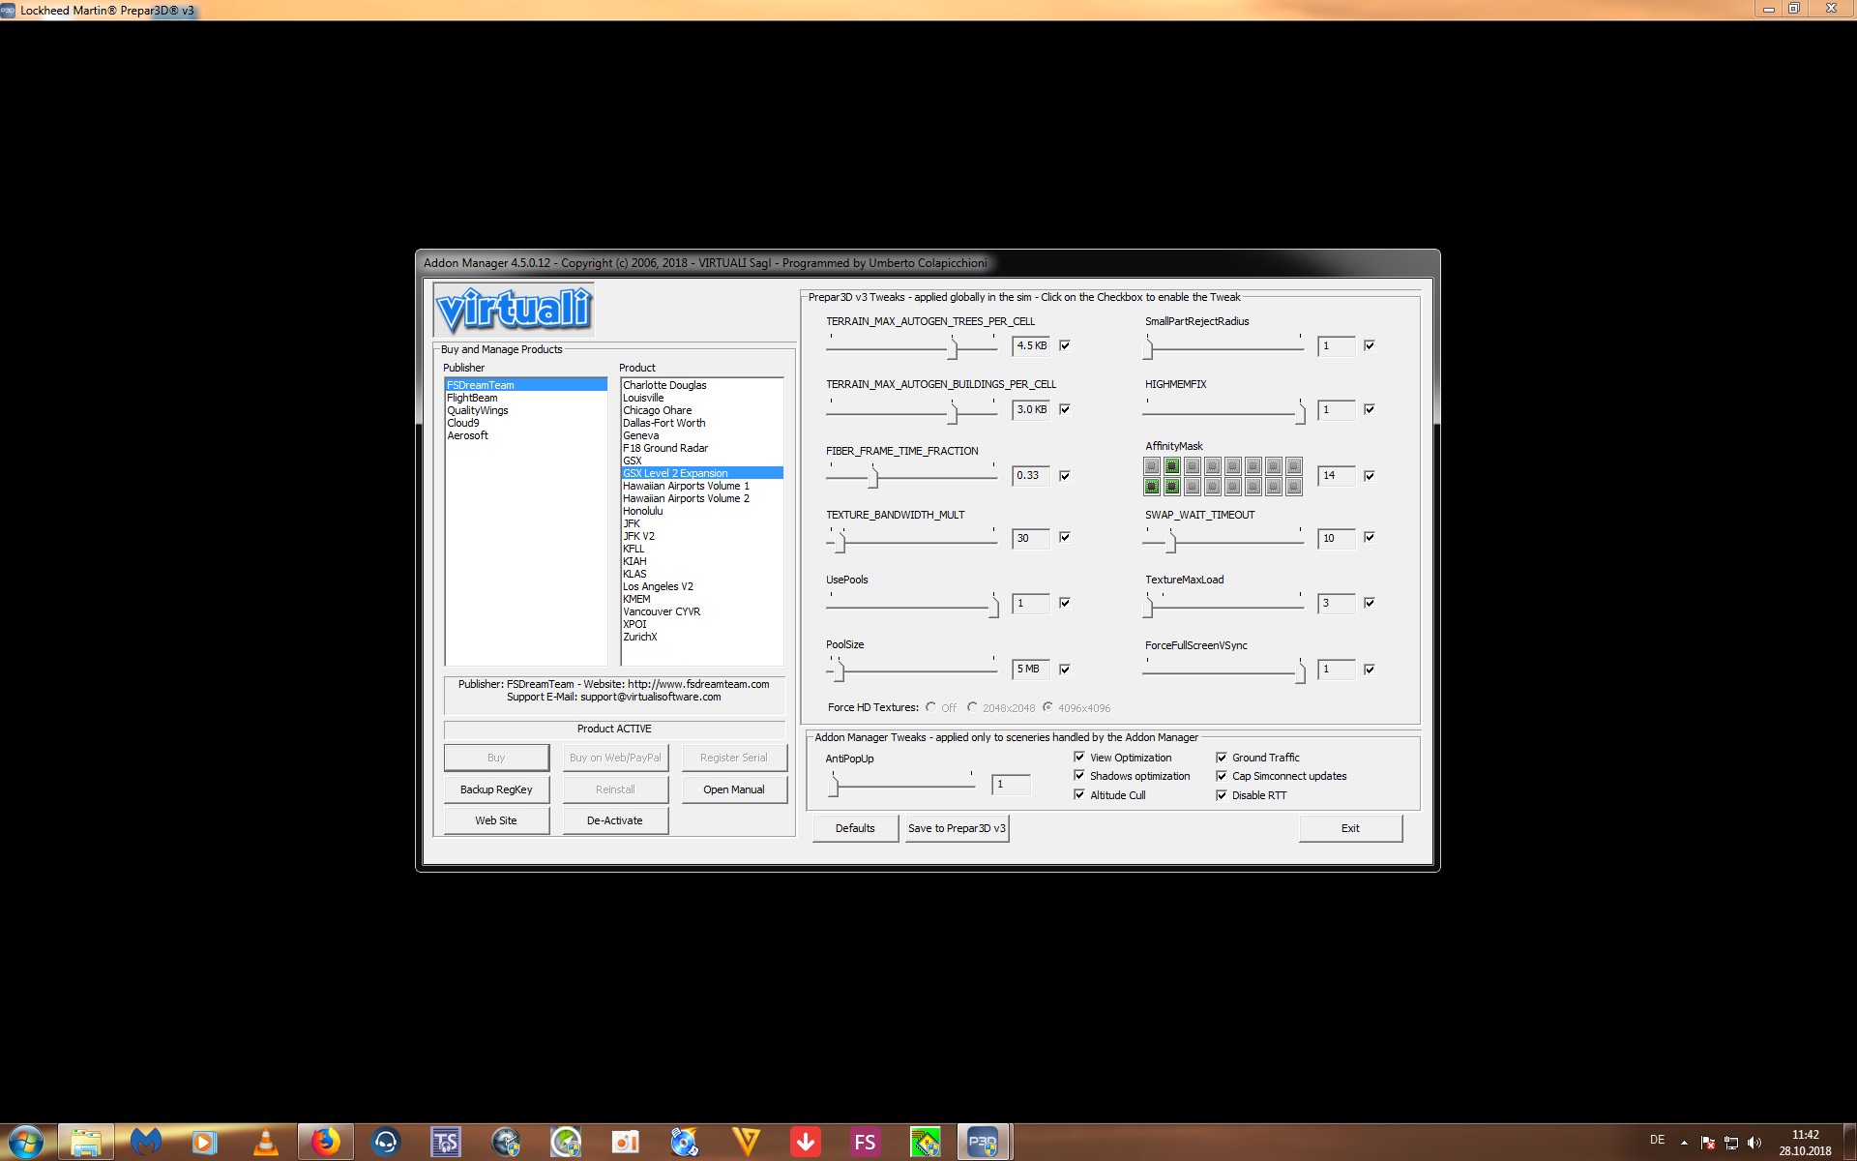The height and width of the screenshot is (1161, 1857).
Task: Select 2048x2048 Force HD Textures option
Action: (973, 707)
